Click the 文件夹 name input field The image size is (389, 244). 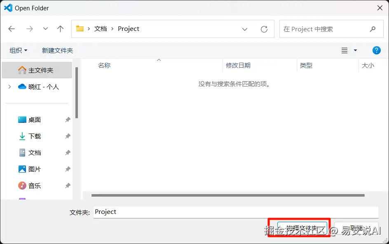tap(236, 212)
